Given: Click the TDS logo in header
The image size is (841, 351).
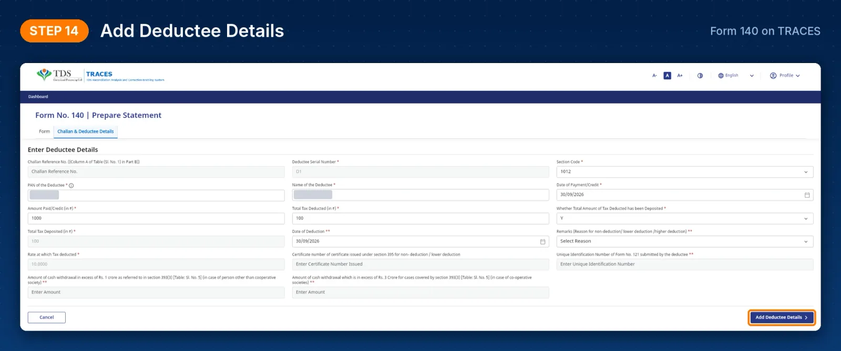Looking at the screenshot, I should click(x=59, y=75).
